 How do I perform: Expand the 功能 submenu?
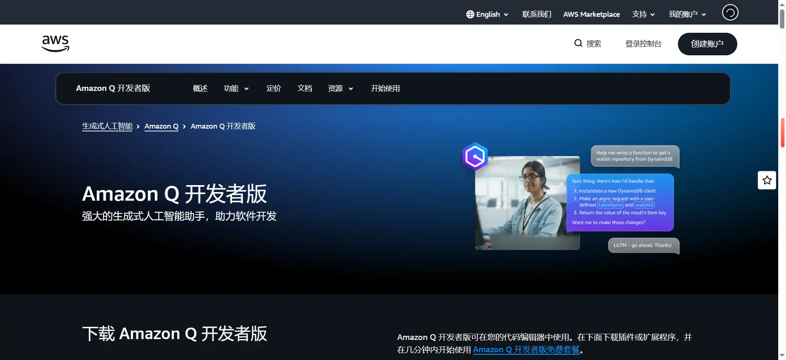click(236, 88)
